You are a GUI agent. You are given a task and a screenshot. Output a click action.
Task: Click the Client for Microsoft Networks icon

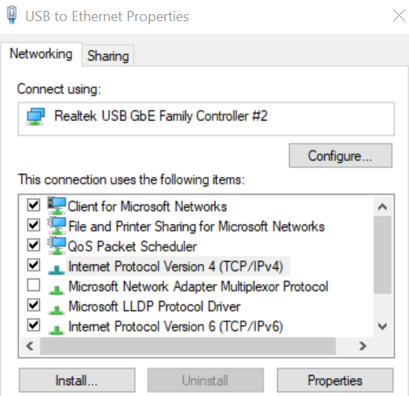(57, 205)
